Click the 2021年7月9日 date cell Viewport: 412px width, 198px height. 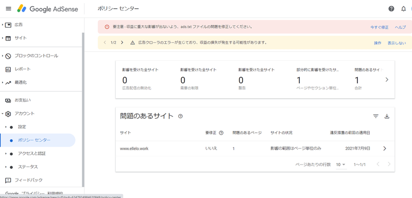(x=357, y=149)
